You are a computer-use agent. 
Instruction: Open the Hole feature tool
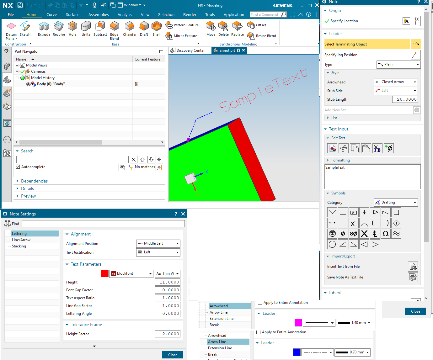pos(72,29)
